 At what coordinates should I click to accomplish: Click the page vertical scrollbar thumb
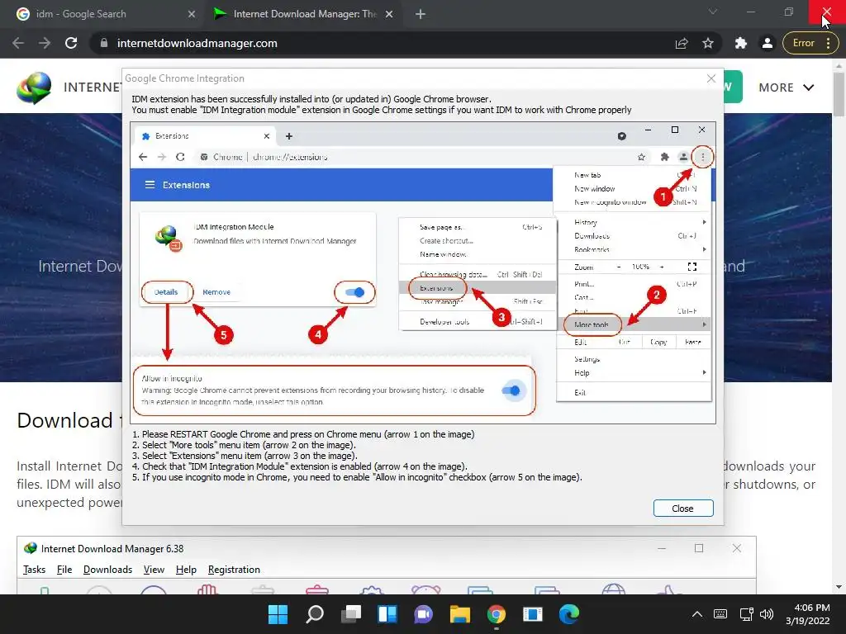tap(839, 94)
